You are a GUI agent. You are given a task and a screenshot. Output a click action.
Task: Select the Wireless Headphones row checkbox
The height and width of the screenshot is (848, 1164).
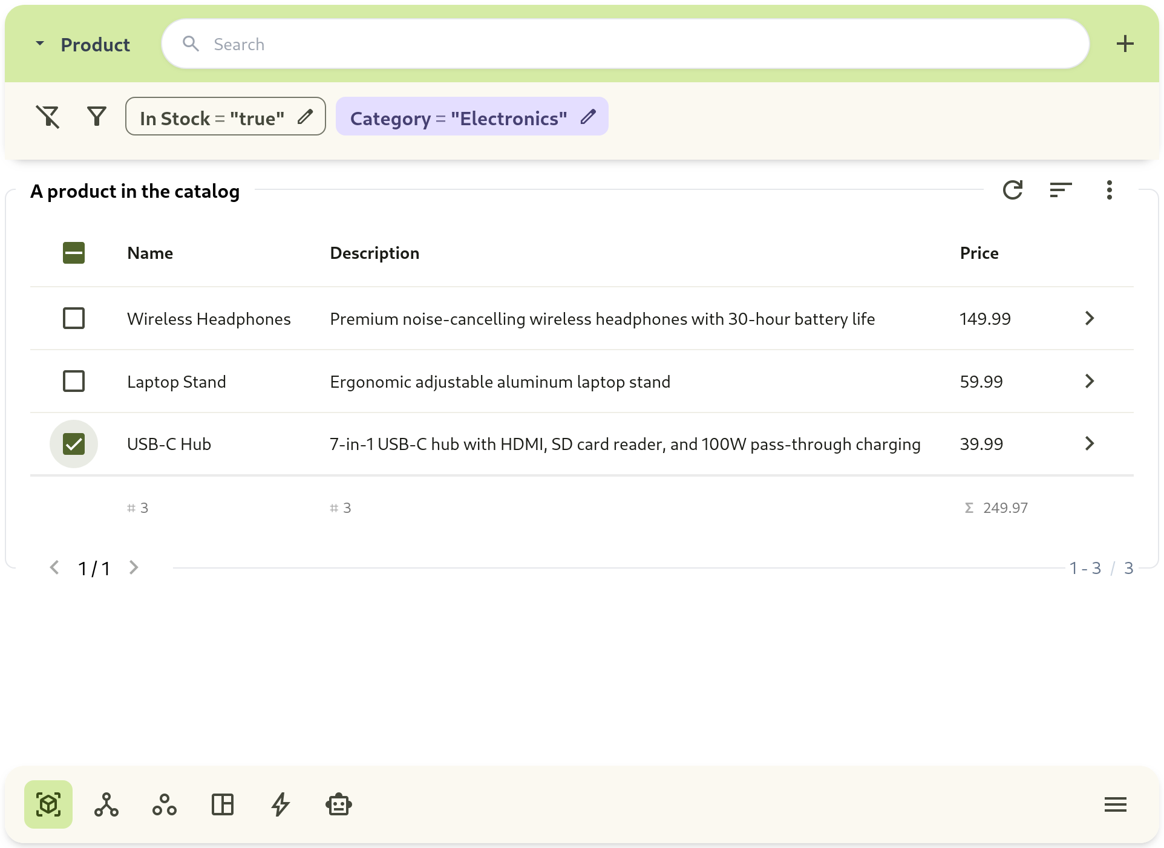[74, 318]
